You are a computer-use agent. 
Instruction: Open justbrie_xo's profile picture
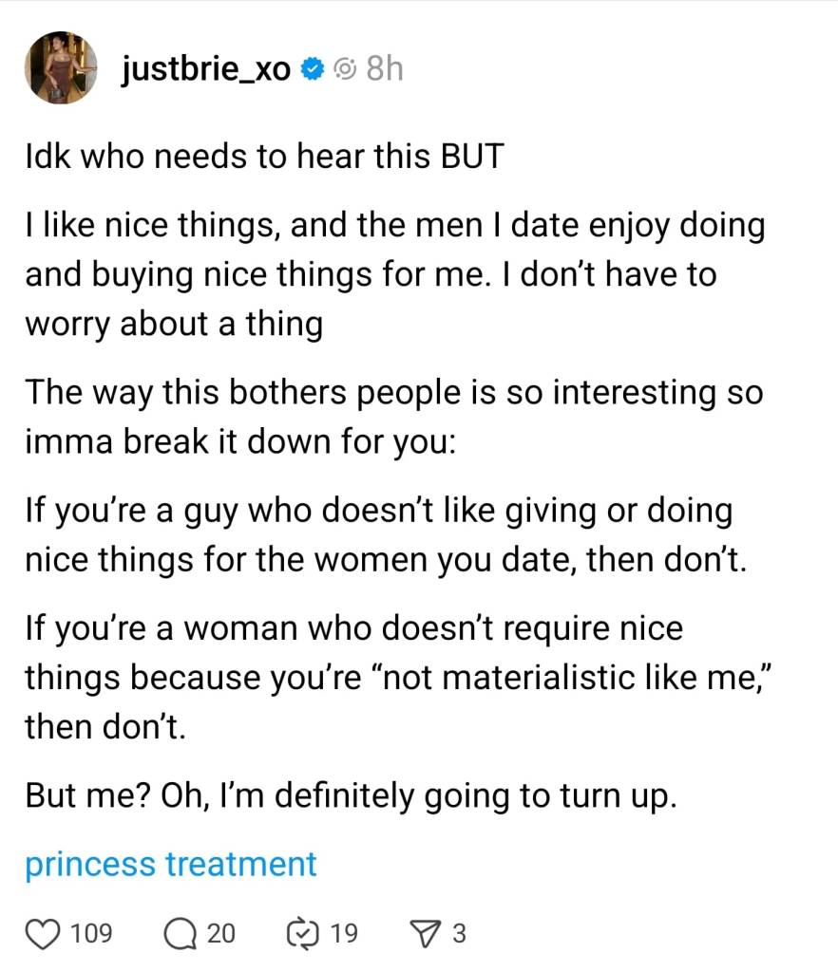(59, 68)
